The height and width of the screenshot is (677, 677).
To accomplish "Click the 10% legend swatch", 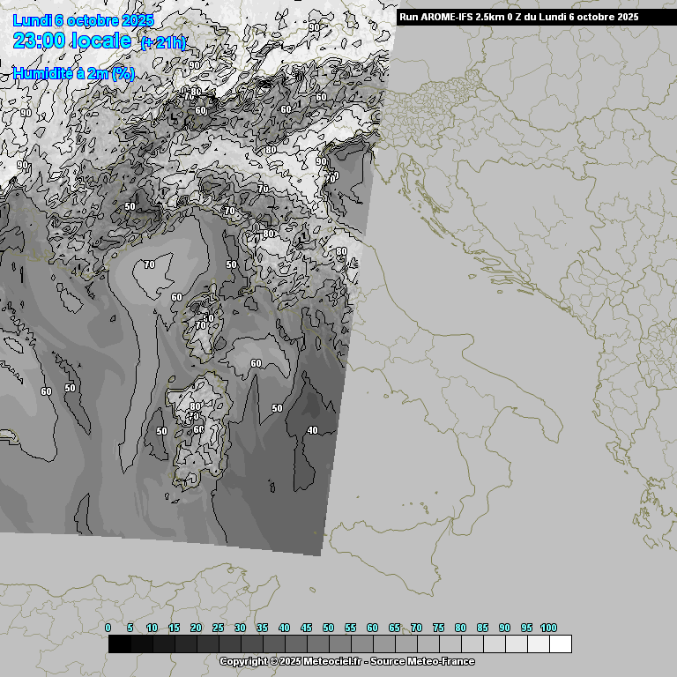I will pos(163,644).
